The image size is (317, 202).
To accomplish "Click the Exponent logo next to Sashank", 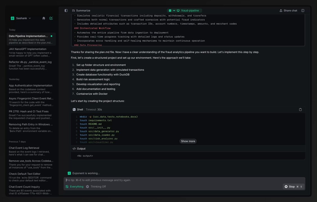I will [13, 18].
